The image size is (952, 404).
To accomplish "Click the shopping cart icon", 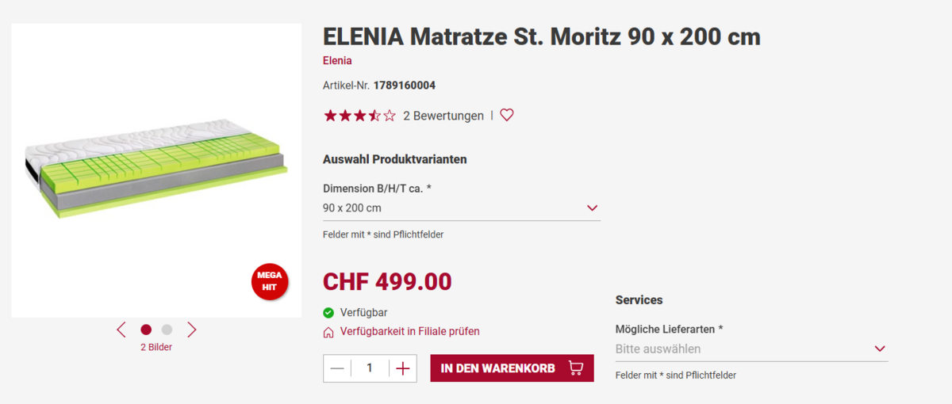I will [576, 368].
